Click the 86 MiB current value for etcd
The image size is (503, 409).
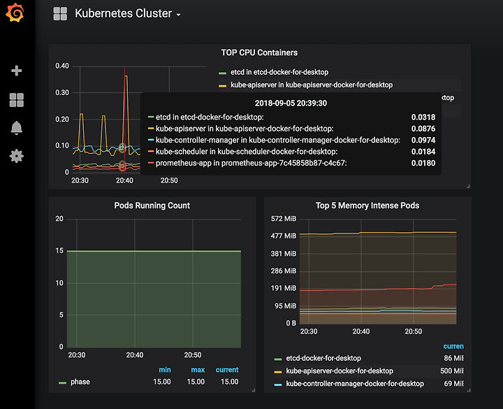[x=453, y=358]
